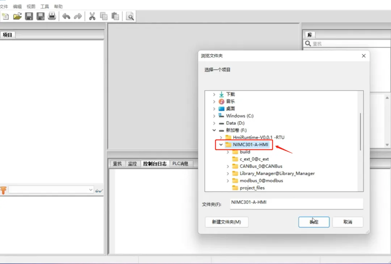Click the Undo arrow icon

point(66,16)
